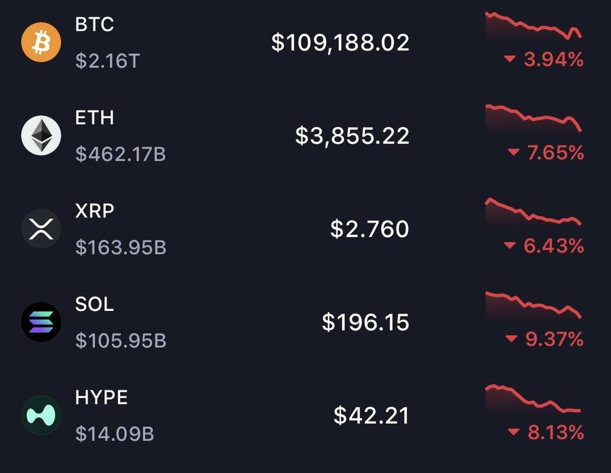This screenshot has width=611, height=473.
Task: Click the Solana striped logo icon
Action: tap(41, 322)
